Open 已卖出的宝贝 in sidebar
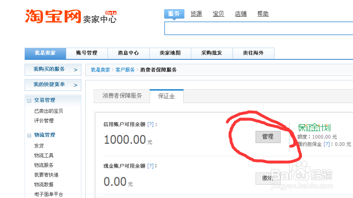Screen dimensions: 353x198 [x=49, y=111]
